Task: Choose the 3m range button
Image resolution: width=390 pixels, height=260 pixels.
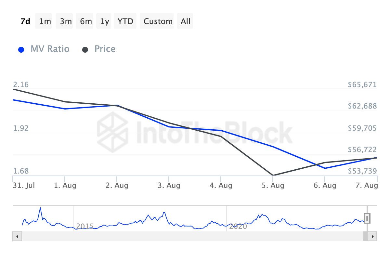Action: 66,21
